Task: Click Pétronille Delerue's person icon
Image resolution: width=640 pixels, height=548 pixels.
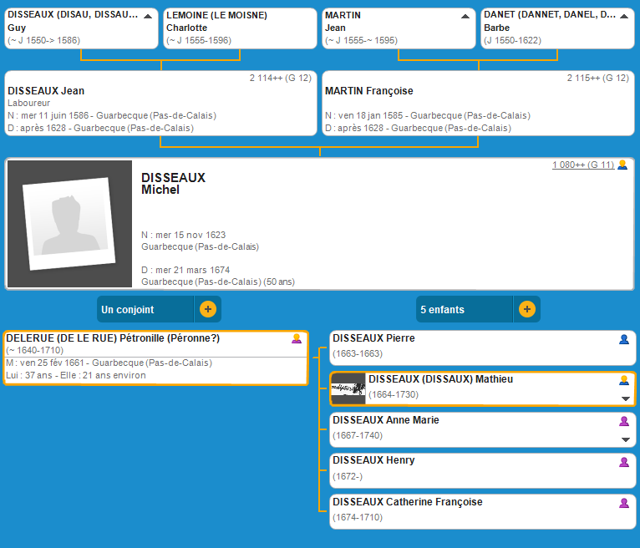Action: point(296,338)
